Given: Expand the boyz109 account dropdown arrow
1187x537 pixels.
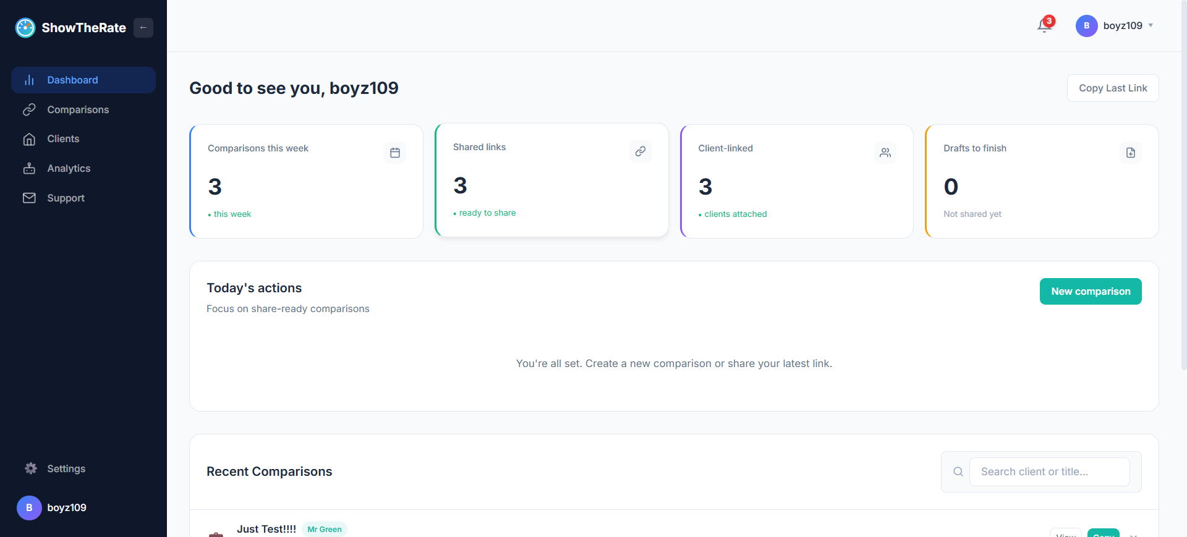Looking at the screenshot, I should click(1151, 26).
